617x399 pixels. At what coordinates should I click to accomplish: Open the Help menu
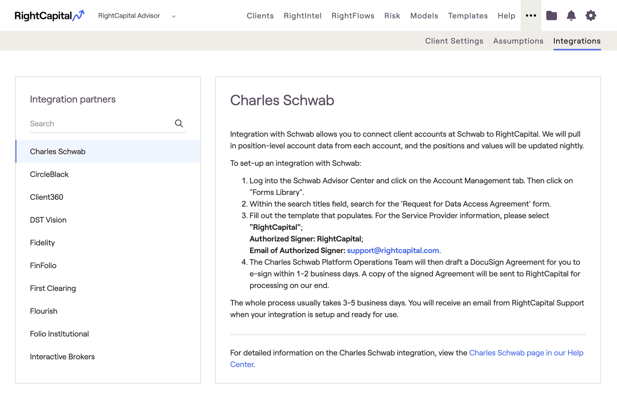click(x=506, y=16)
